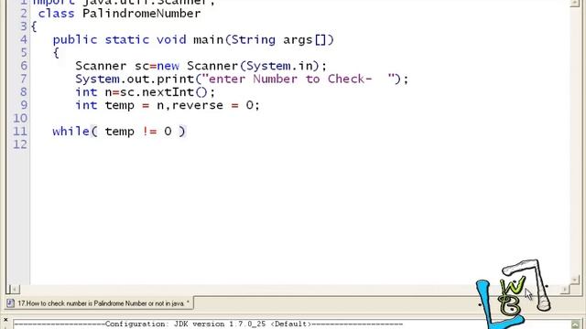The width and height of the screenshot is (586, 329).
Task: Click line number 12 in the gutter
Action: [x=20, y=144]
